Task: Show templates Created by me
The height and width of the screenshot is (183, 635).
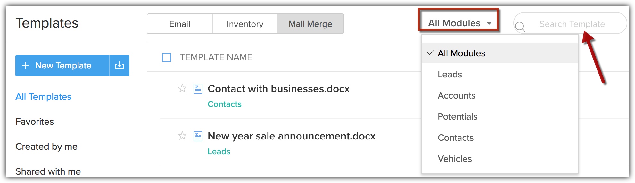Action: pyautogui.click(x=46, y=147)
